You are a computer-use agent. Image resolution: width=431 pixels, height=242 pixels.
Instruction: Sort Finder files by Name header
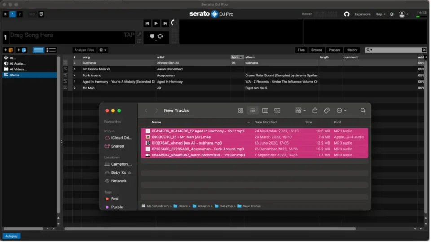pyautogui.click(x=157, y=123)
